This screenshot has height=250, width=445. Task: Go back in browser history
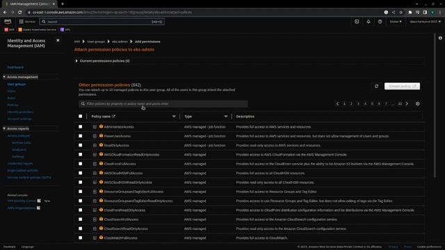tap(5, 12)
